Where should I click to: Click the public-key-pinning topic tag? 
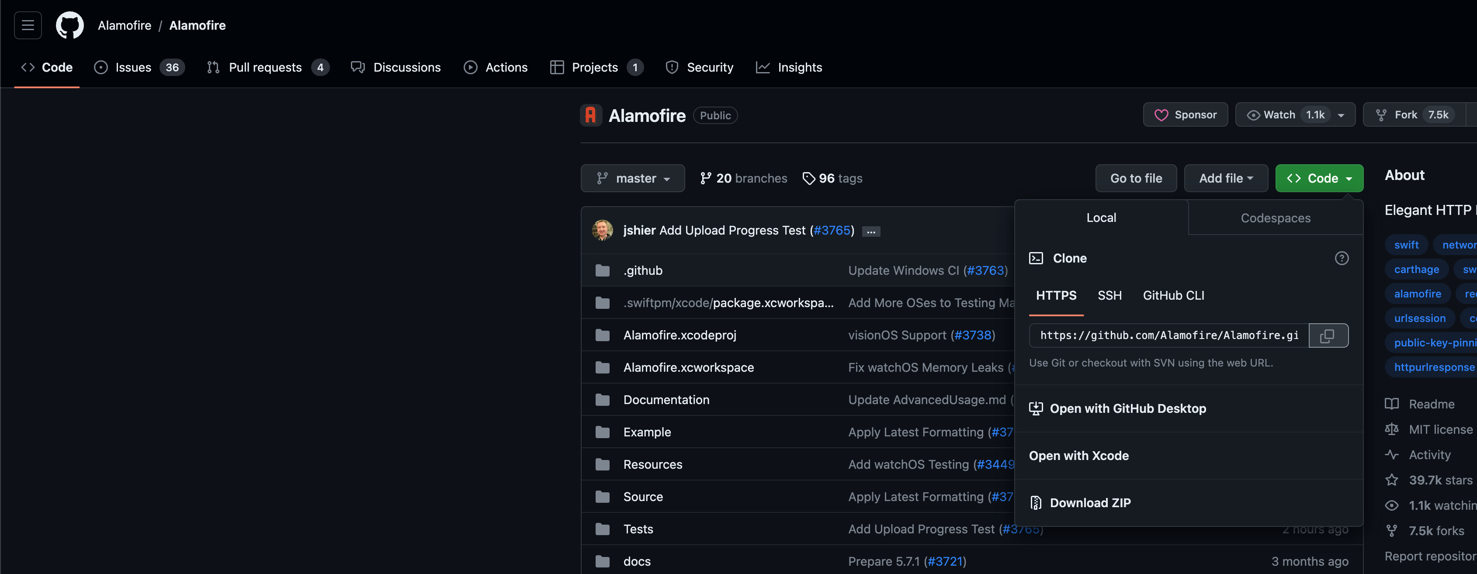1431,343
